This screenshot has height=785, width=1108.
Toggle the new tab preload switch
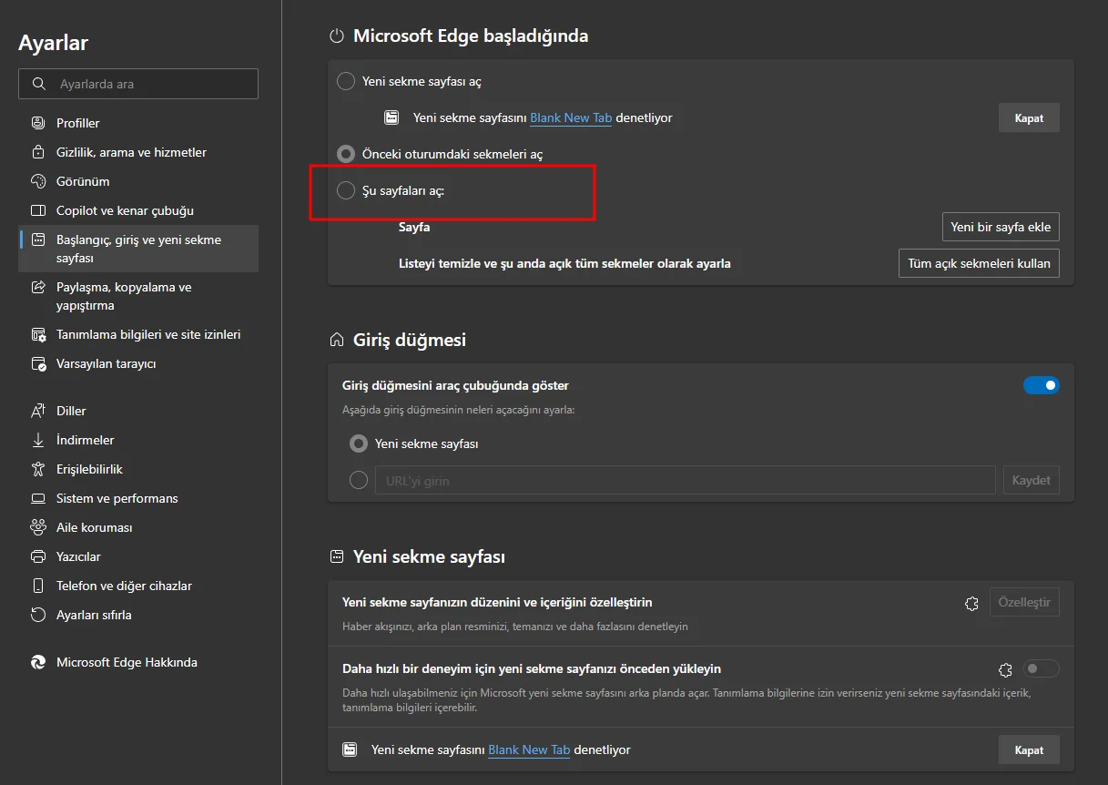click(1042, 669)
